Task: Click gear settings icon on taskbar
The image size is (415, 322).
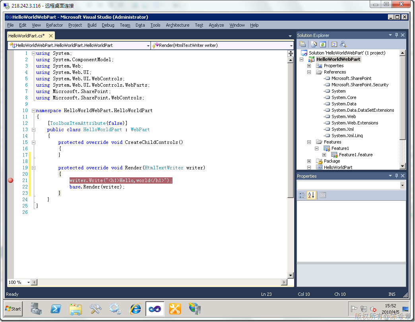Action: click(x=115, y=309)
